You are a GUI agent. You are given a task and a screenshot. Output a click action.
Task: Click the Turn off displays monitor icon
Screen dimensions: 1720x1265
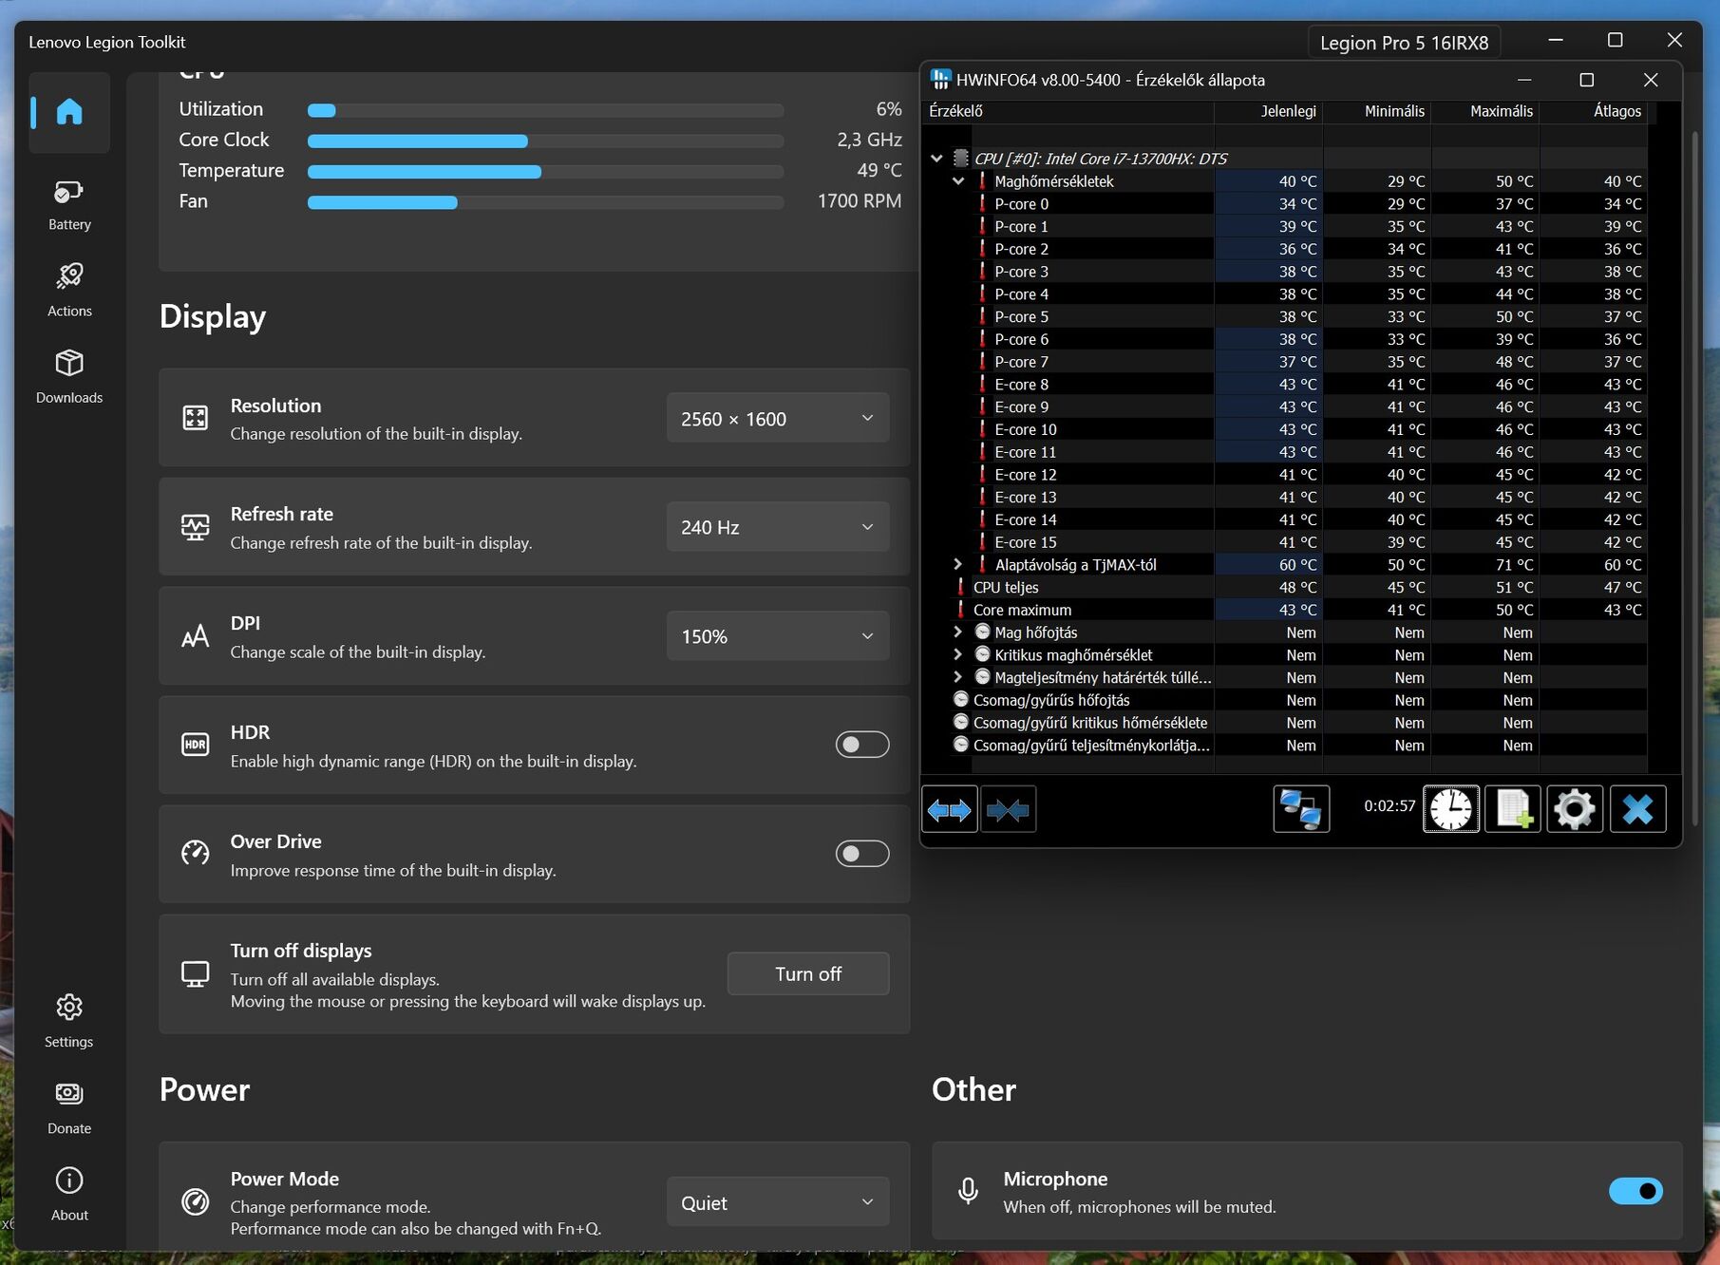coord(195,974)
